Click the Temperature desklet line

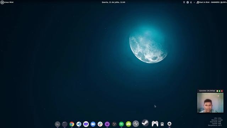coord(215,125)
